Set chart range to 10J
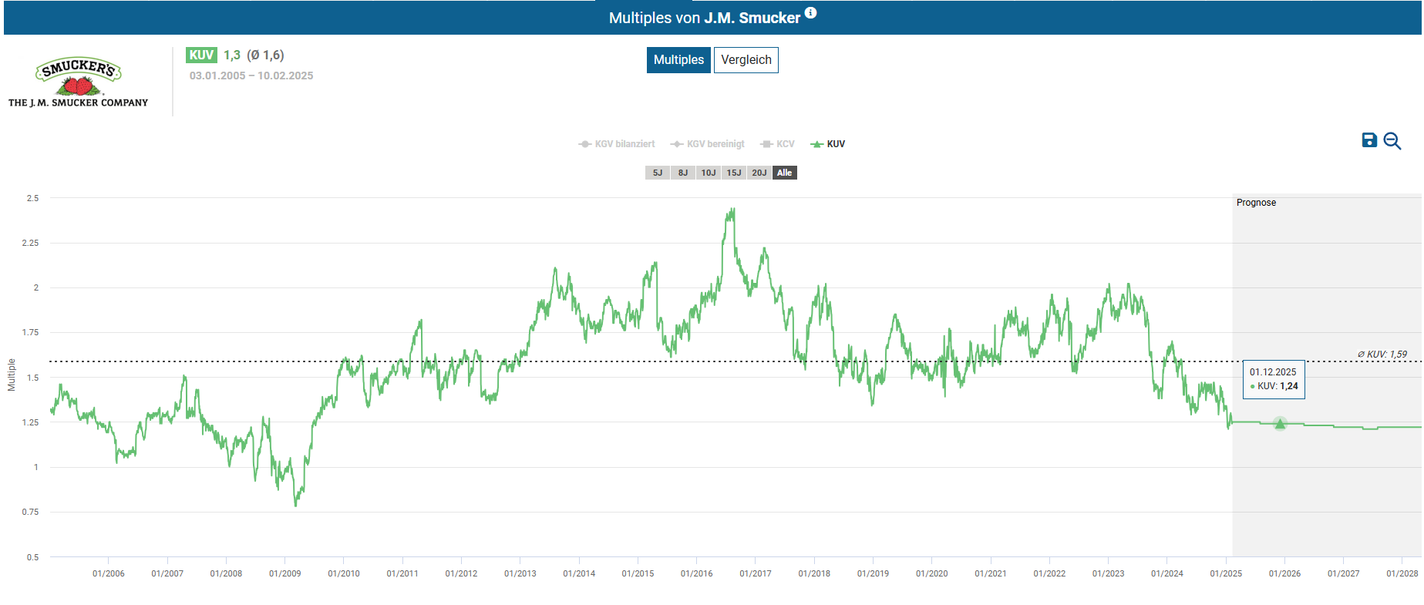 point(709,173)
